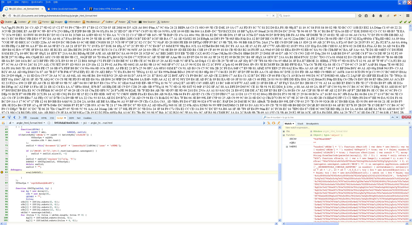Switch to the Firebug Cookies panel tab

click(x=88, y=118)
